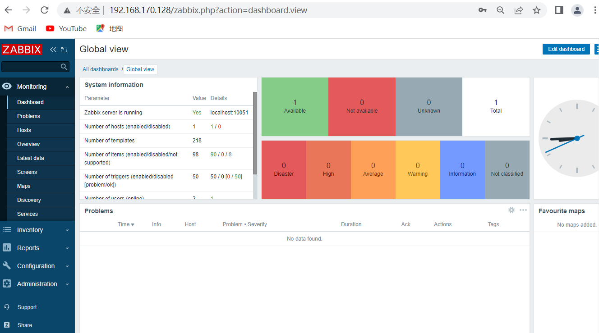Go to the All dashboards link

point(101,69)
